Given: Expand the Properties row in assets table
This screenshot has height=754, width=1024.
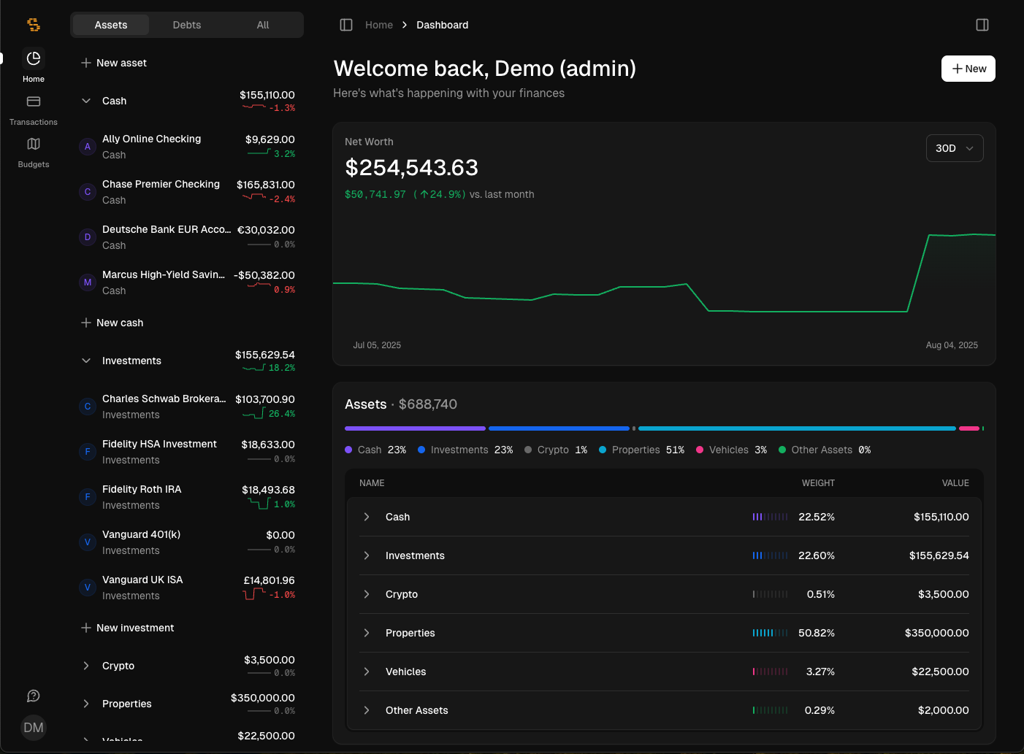Looking at the screenshot, I should click(665, 633).
